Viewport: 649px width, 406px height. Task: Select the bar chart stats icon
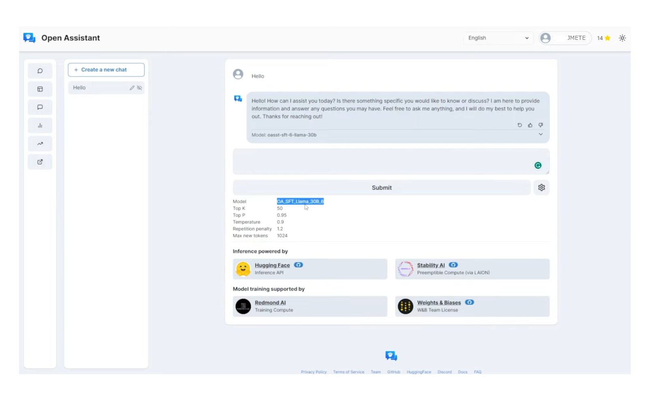[x=40, y=125]
